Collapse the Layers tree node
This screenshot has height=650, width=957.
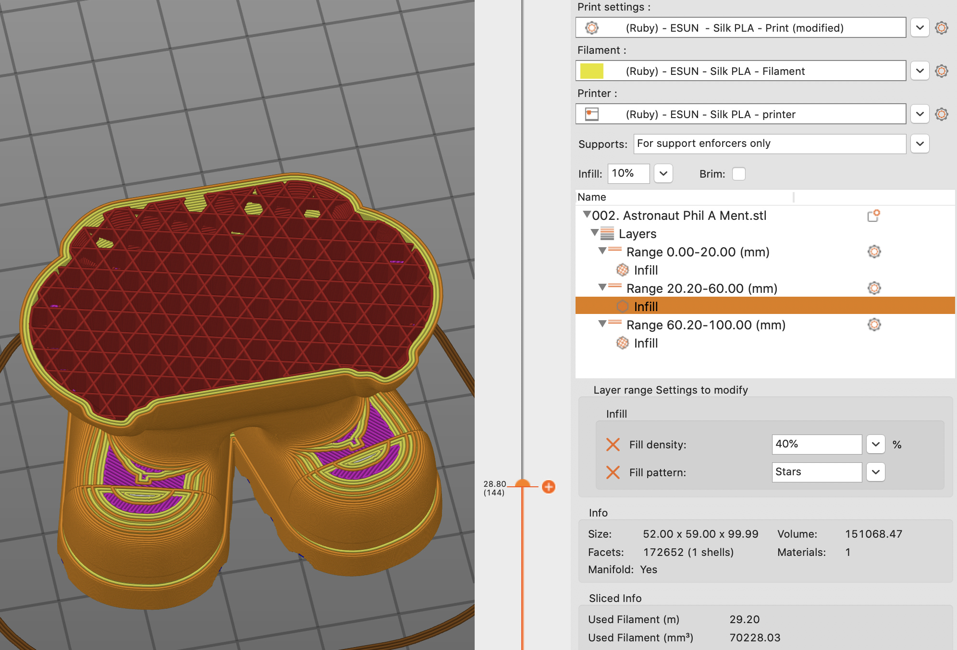(594, 233)
